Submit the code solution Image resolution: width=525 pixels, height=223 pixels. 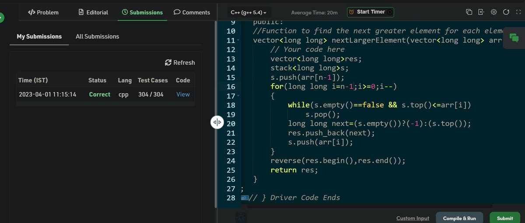(505, 218)
